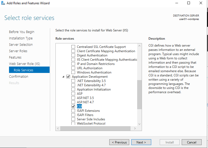Viewport: 208px width, 148px height.
Task: Open Server Roles step
Action: pyautogui.click(x=18, y=51)
